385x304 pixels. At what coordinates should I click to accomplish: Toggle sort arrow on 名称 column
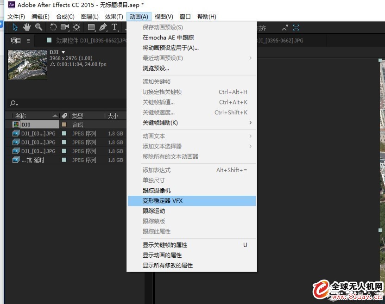click(55, 116)
